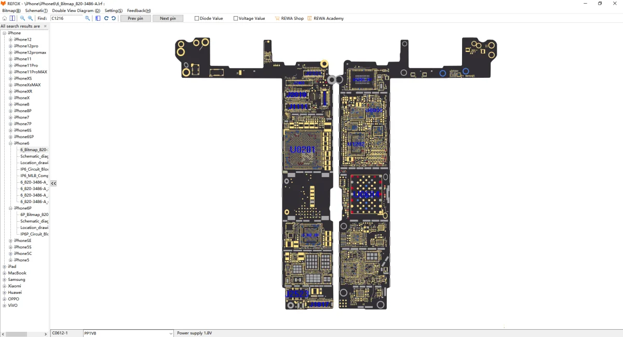Click the sidebar scrollbar right arrow
This screenshot has width=623, height=337.
pyautogui.click(x=47, y=334)
